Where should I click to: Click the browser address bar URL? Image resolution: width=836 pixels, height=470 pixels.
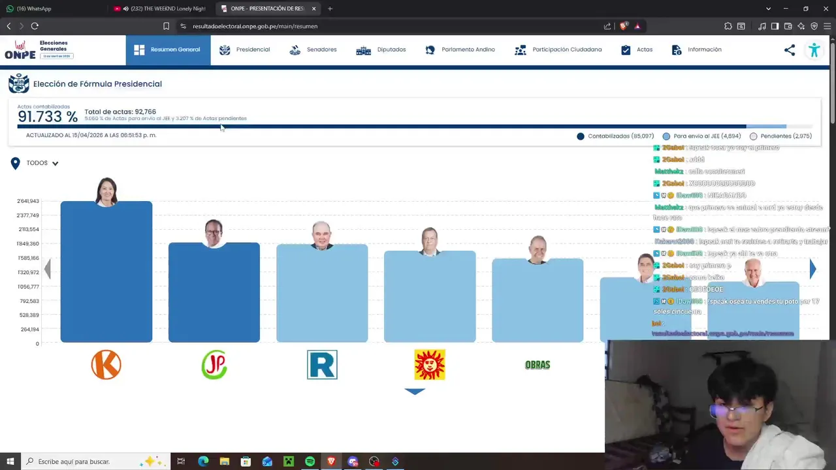(255, 26)
